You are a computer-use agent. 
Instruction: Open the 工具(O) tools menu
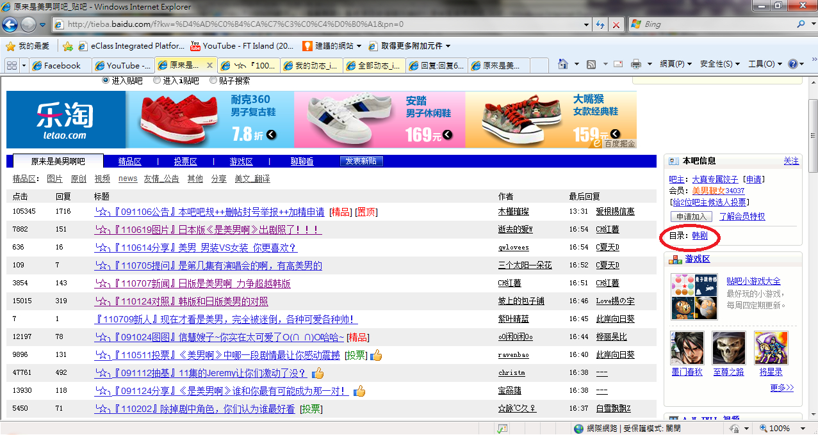(x=765, y=64)
